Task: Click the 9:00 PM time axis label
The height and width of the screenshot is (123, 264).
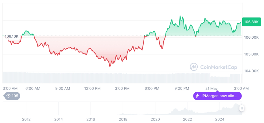Action: [182, 88]
